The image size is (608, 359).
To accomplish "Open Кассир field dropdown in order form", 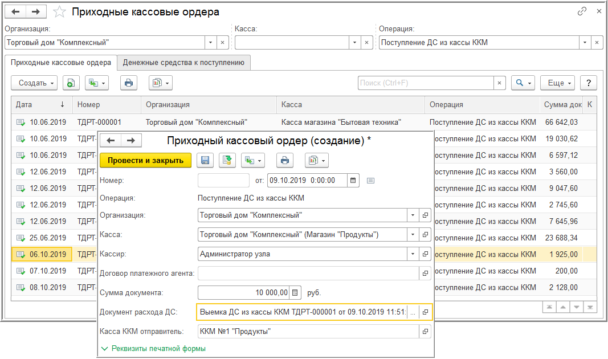I will [413, 254].
